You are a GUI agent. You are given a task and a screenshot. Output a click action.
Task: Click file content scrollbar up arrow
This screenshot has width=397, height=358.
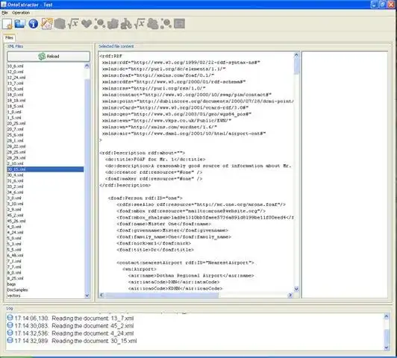[296, 55]
